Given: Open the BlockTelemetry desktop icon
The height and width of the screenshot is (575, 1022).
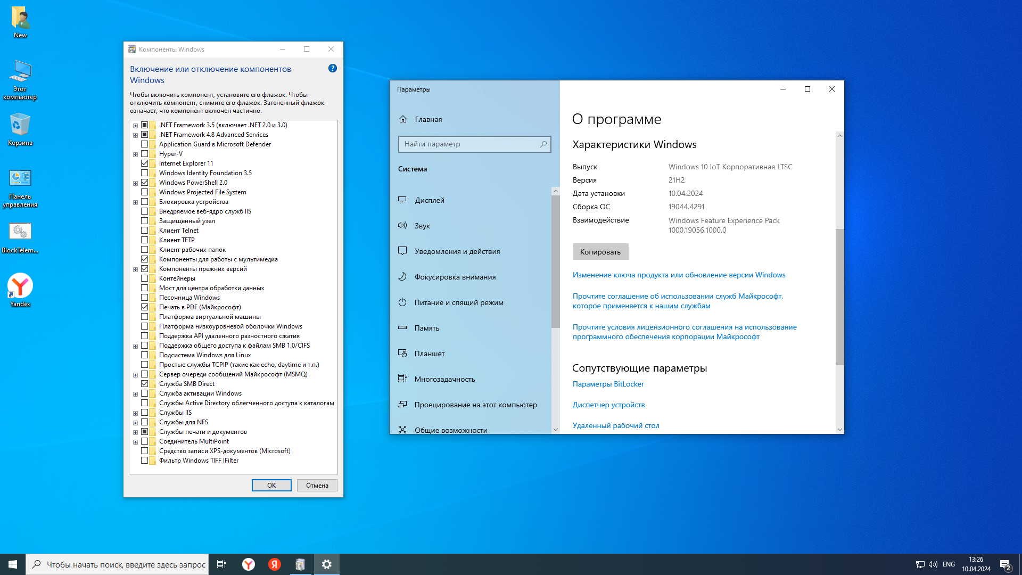Looking at the screenshot, I should (20, 232).
